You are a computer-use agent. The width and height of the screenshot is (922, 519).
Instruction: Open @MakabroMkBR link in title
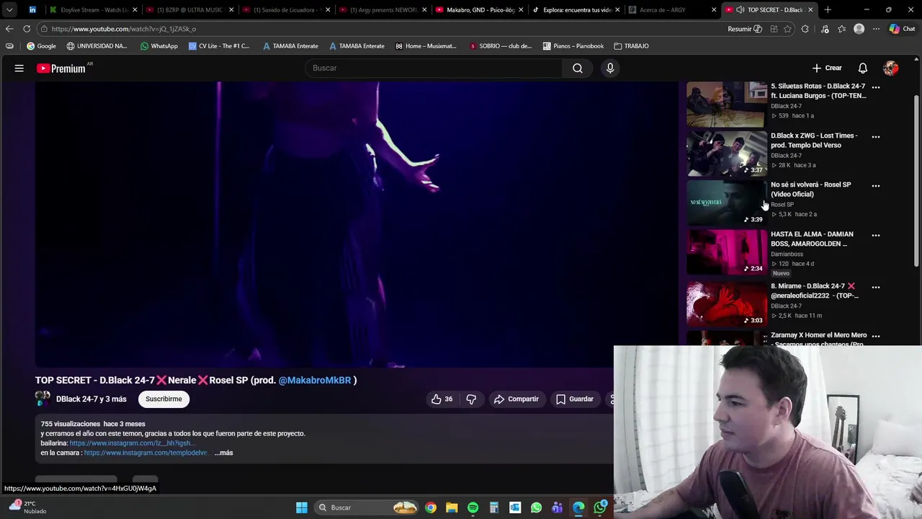(315, 380)
